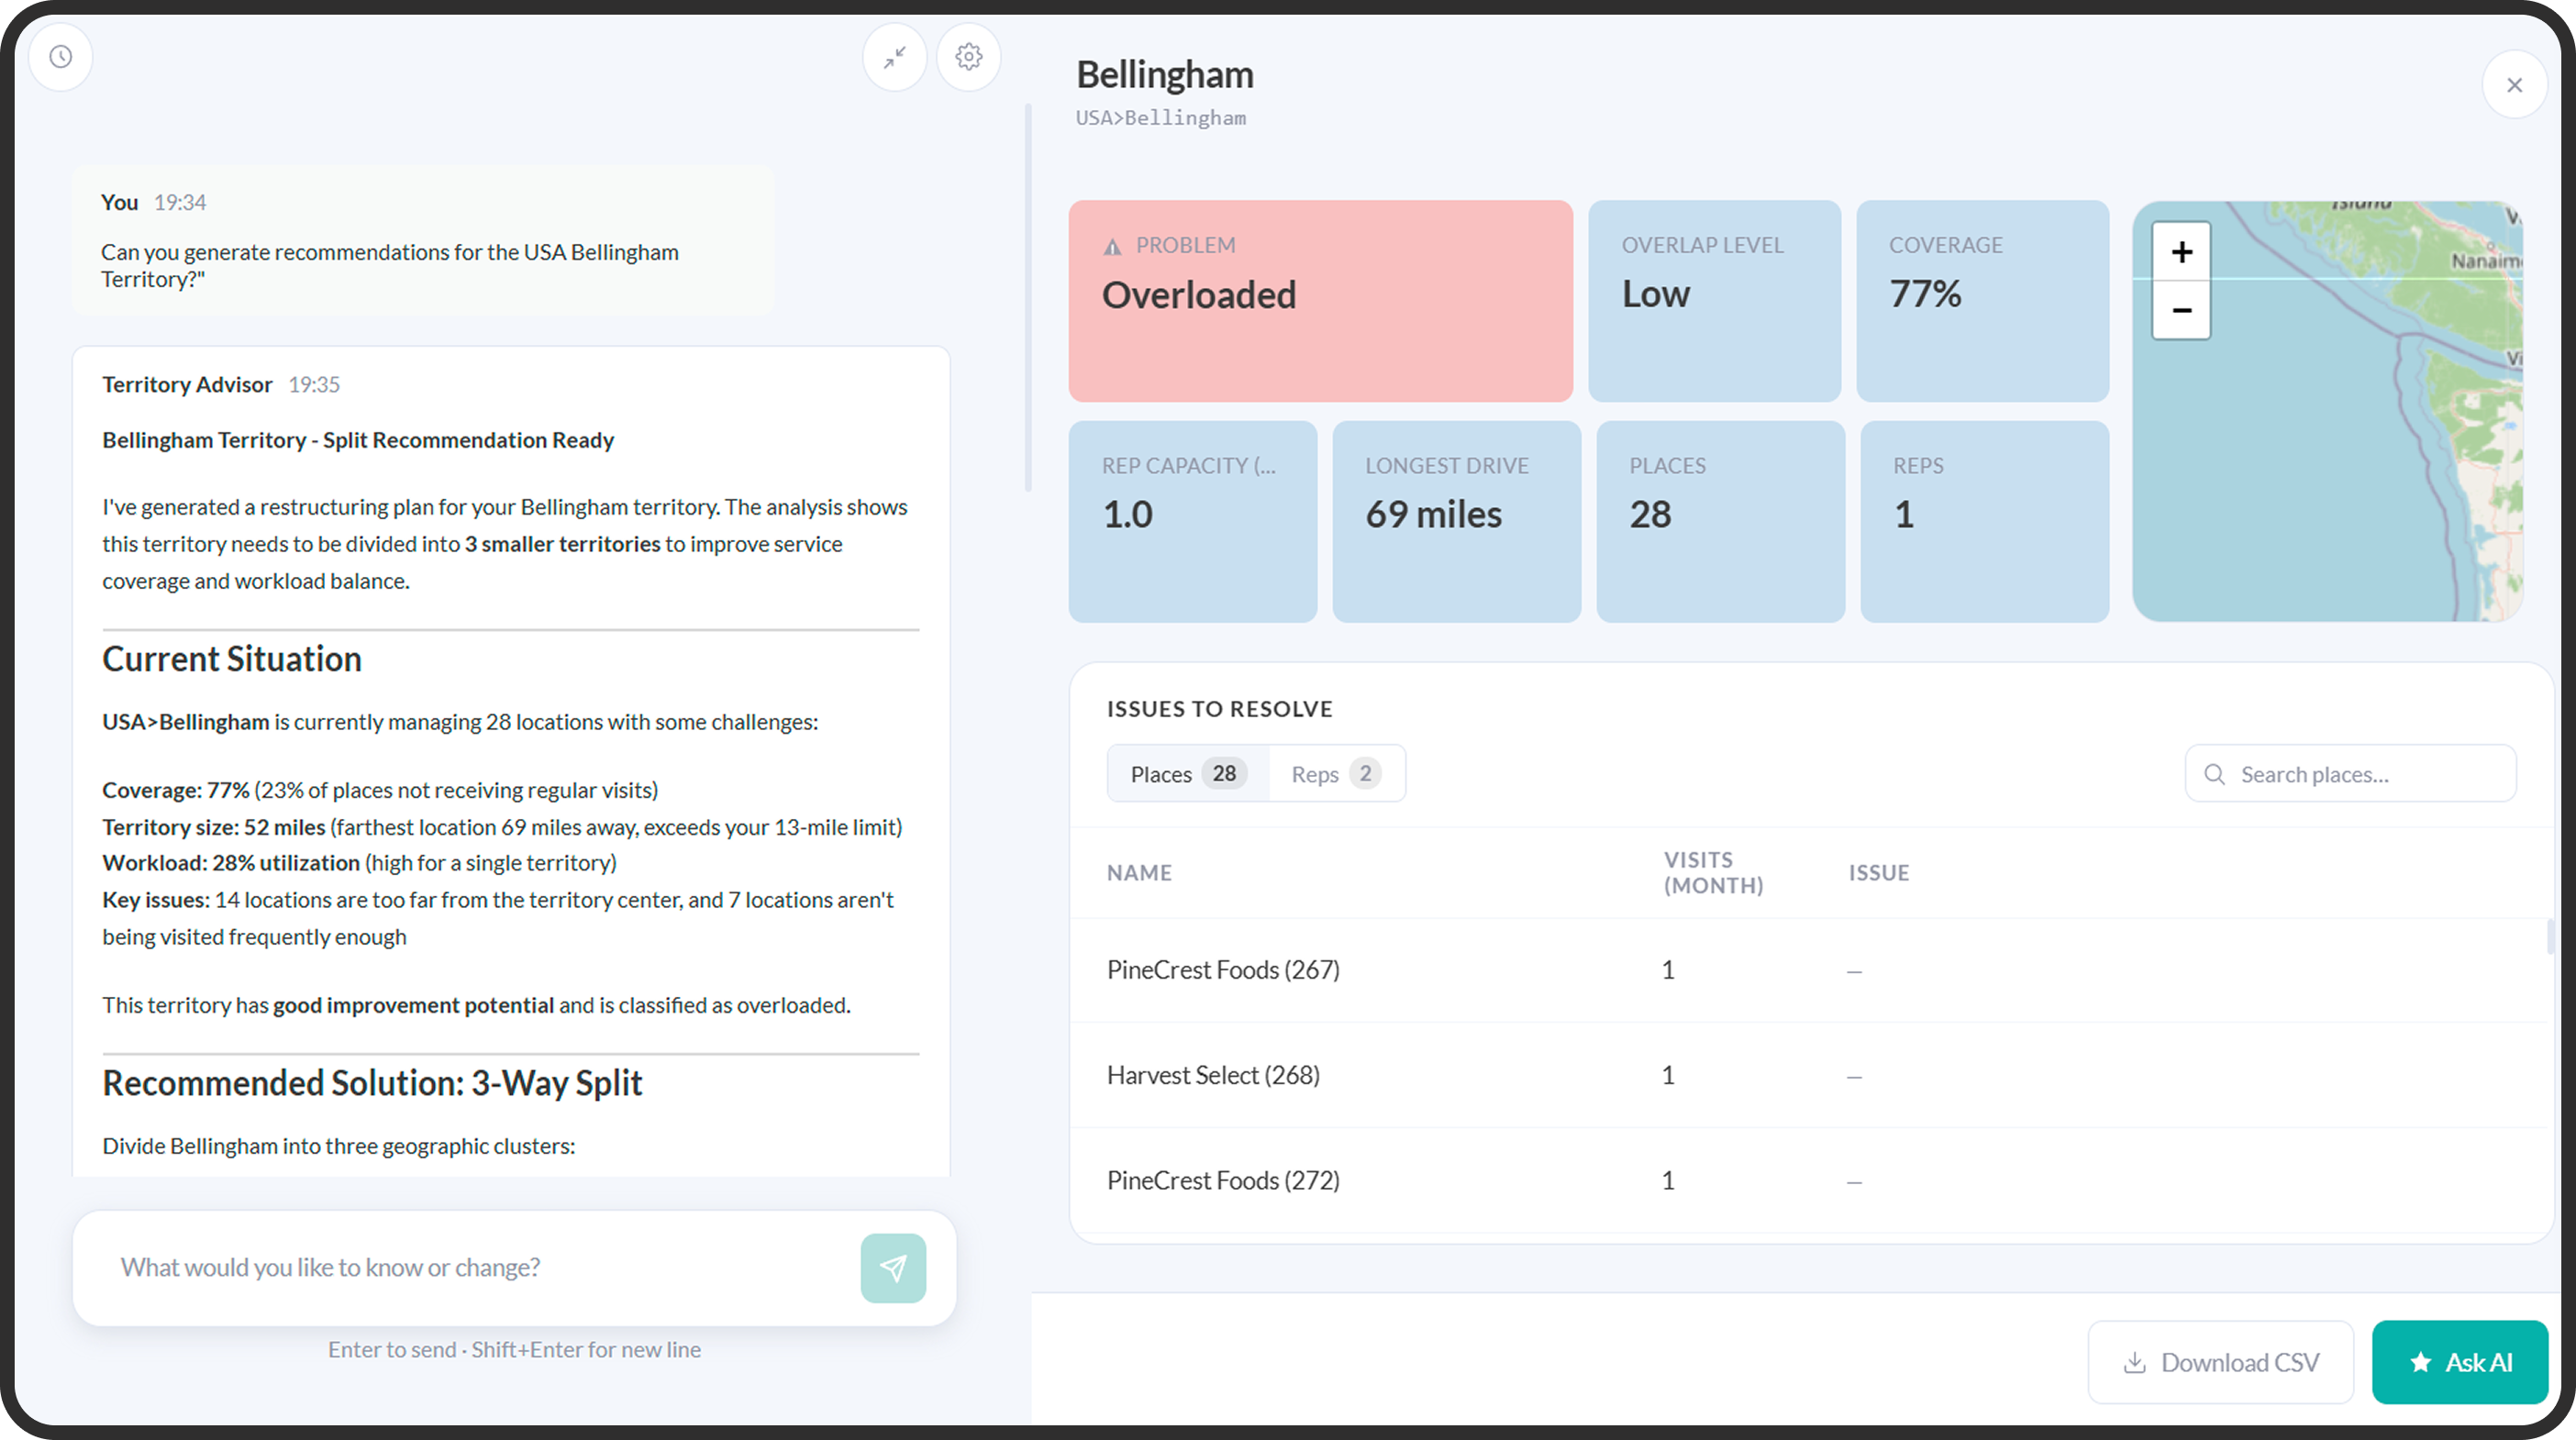The image size is (2576, 1440).
Task: Click the Recommended Solution: 3-Way Split heading
Action: 372,1083
